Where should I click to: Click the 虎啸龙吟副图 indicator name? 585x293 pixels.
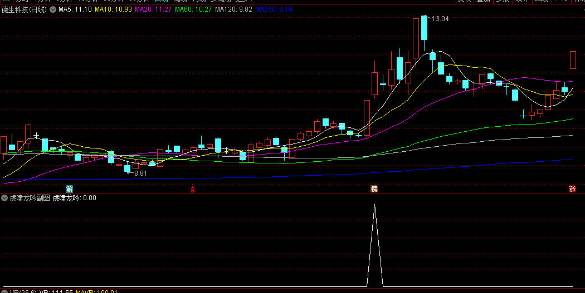(x=30, y=198)
